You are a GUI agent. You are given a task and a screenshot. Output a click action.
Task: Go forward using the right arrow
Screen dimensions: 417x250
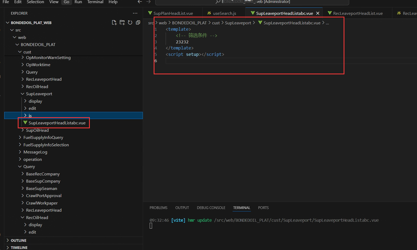point(149,2)
